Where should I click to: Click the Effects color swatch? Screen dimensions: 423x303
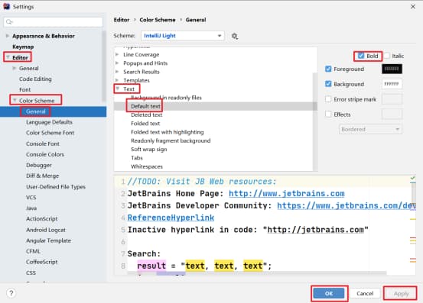[x=392, y=114]
